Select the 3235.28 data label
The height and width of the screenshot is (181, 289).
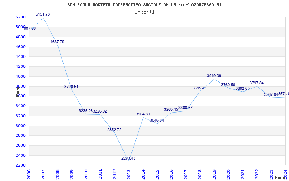coord(86,111)
